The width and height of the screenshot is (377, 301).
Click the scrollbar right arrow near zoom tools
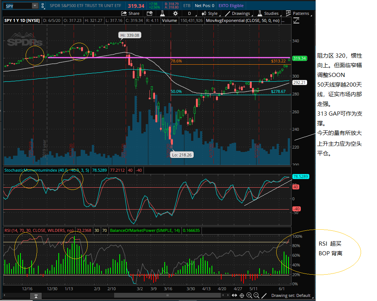(228, 295)
